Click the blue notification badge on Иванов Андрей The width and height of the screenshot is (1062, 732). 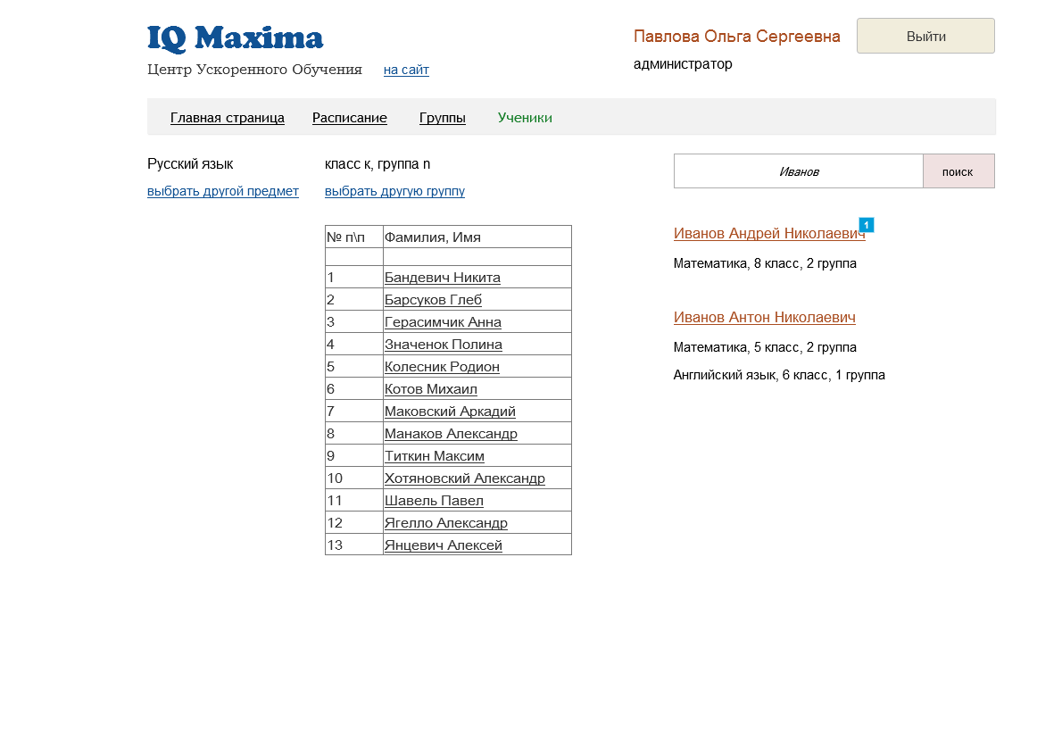point(867,225)
